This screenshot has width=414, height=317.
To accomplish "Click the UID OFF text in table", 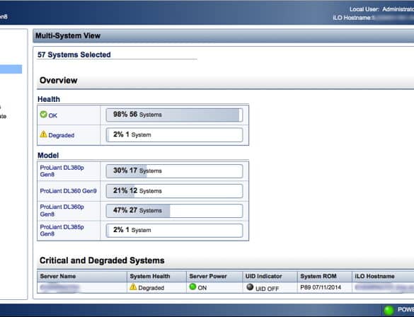I will [267, 289].
